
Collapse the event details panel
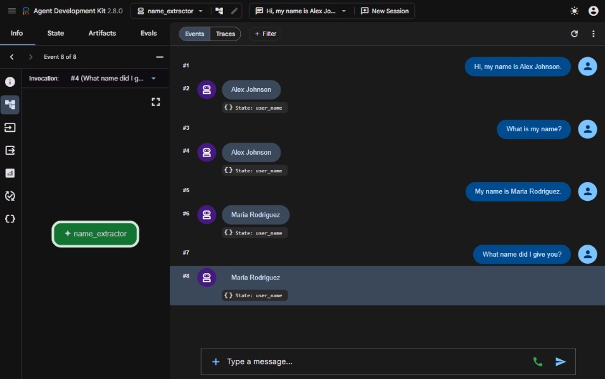click(160, 57)
